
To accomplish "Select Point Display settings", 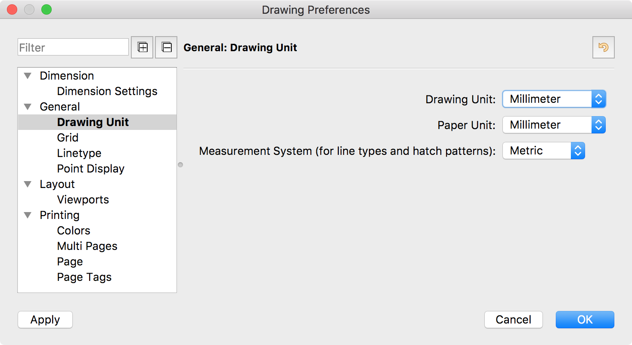I will point(90,168).
